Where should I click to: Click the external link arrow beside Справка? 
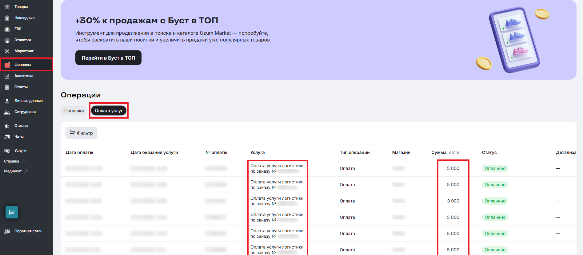click(x=24, y=161)
